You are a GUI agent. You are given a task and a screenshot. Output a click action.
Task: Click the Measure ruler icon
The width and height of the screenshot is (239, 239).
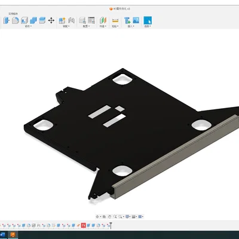click(115, 20)
